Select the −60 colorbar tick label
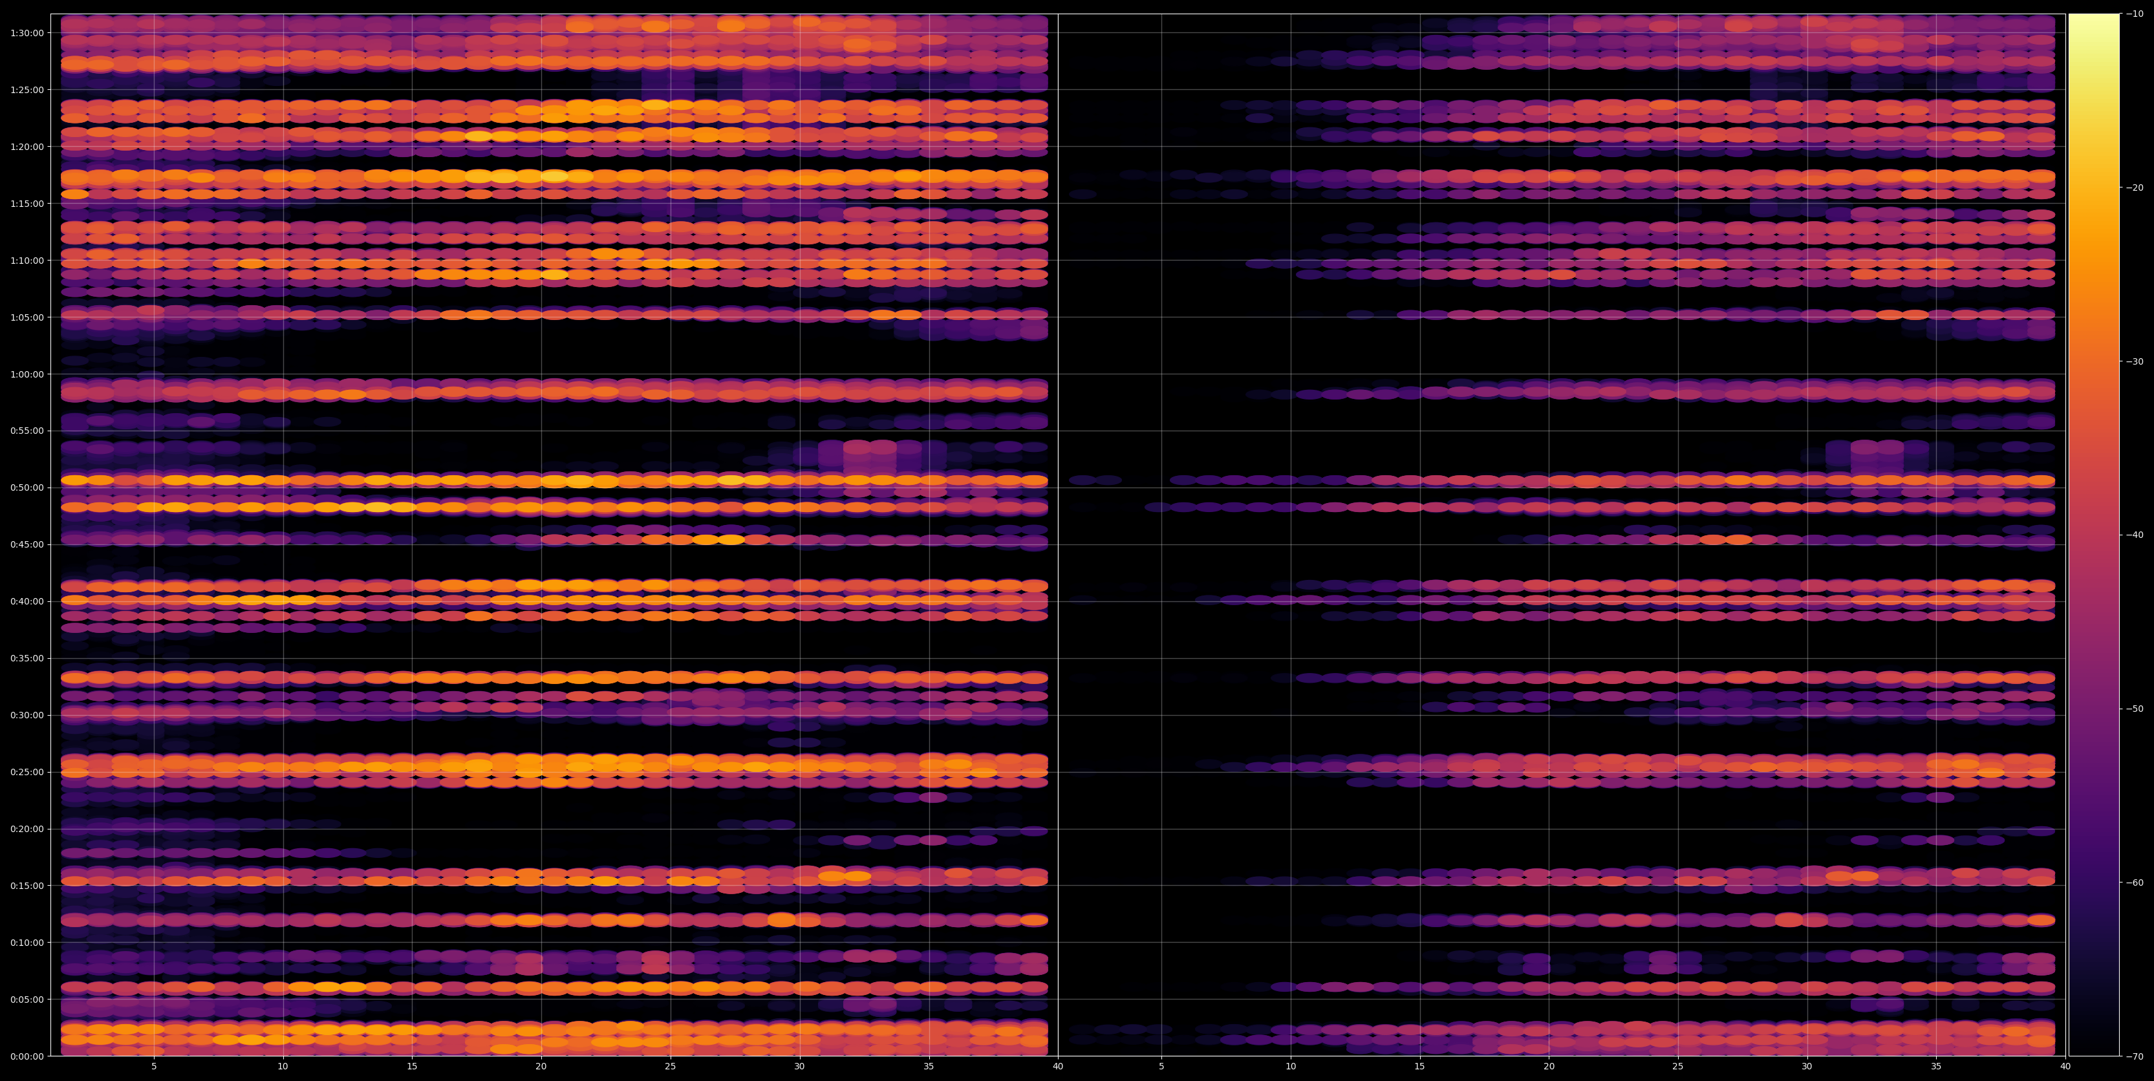 [x=2135, y=883]
